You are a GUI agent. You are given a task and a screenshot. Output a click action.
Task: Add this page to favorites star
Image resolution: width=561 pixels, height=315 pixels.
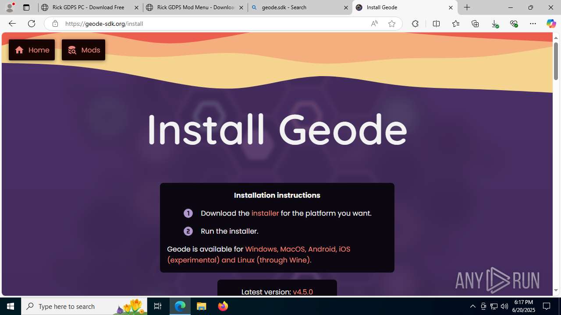[392, 24]
